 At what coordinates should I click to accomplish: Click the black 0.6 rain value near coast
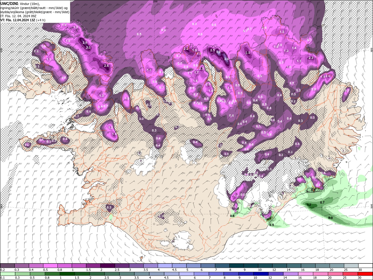(x=232, y=216)
